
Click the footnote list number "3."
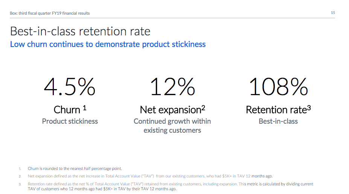20,184
